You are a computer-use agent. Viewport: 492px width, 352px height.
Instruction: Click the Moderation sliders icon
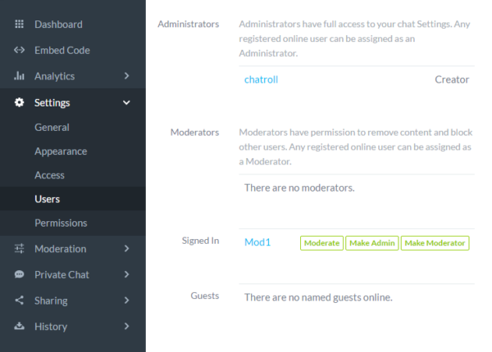tap(20, 249)
